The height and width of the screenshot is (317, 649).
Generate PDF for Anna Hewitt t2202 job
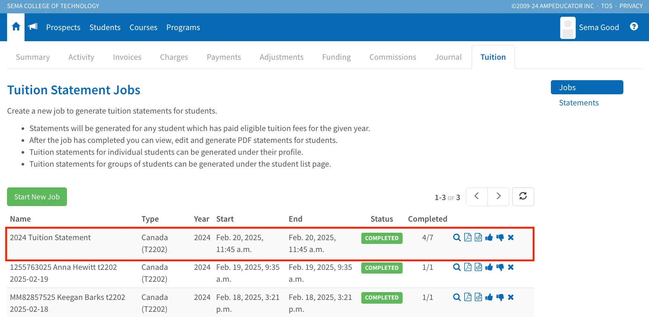tap(468, 267)
